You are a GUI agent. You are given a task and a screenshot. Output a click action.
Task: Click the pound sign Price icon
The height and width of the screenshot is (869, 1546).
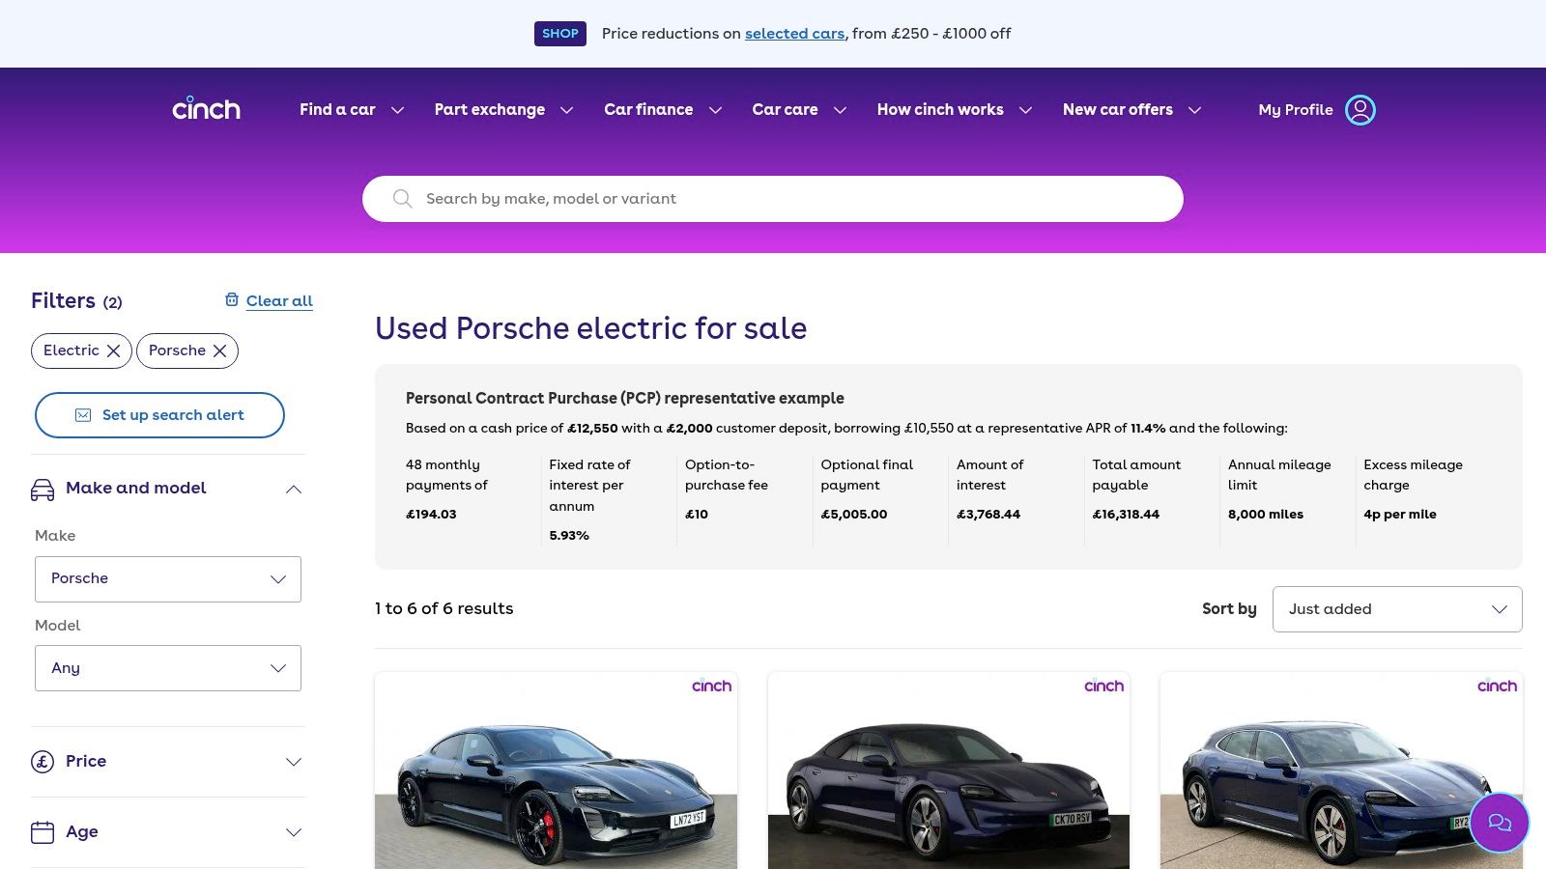click(43, 762)
